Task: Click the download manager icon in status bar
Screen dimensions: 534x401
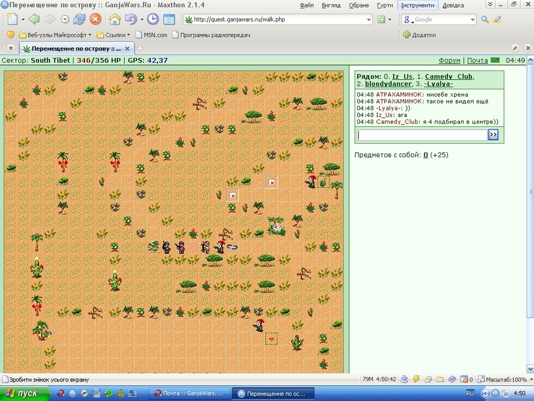Action: (404, 379)
